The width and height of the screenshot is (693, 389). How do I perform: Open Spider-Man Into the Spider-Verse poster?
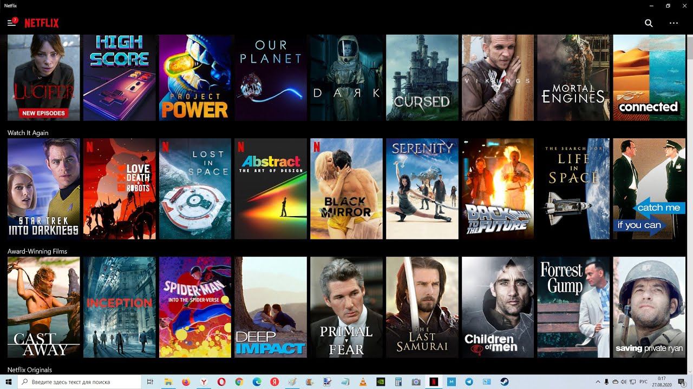pos(195,307)
